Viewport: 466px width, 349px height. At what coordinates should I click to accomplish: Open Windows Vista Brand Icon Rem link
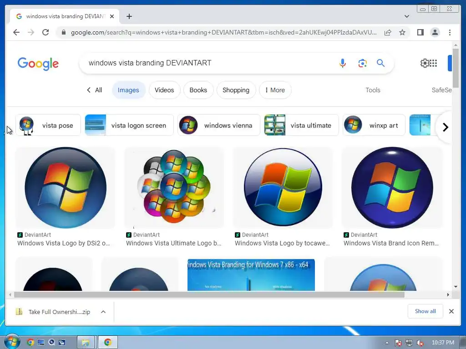point(391,244)
